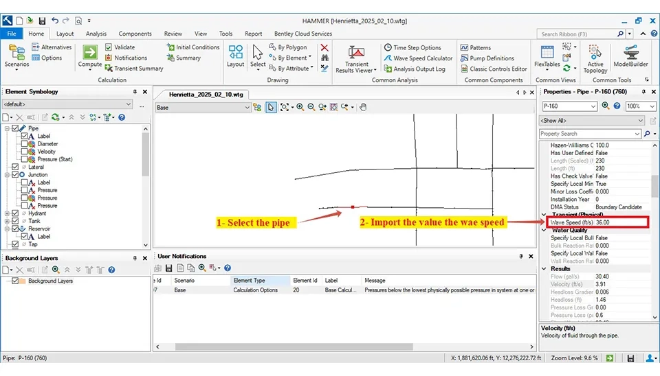
Task: Switch to the Analysis ribbon tab
Action: click(96, 34)
